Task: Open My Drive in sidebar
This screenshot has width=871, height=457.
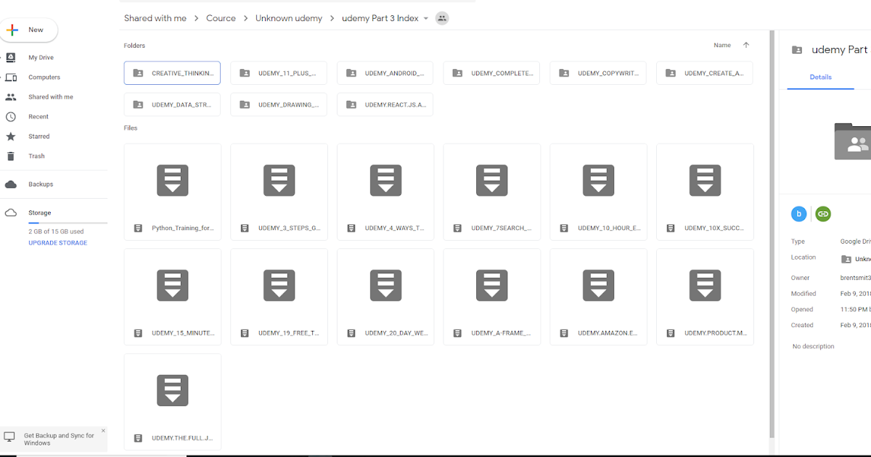Action: point(41,57)
